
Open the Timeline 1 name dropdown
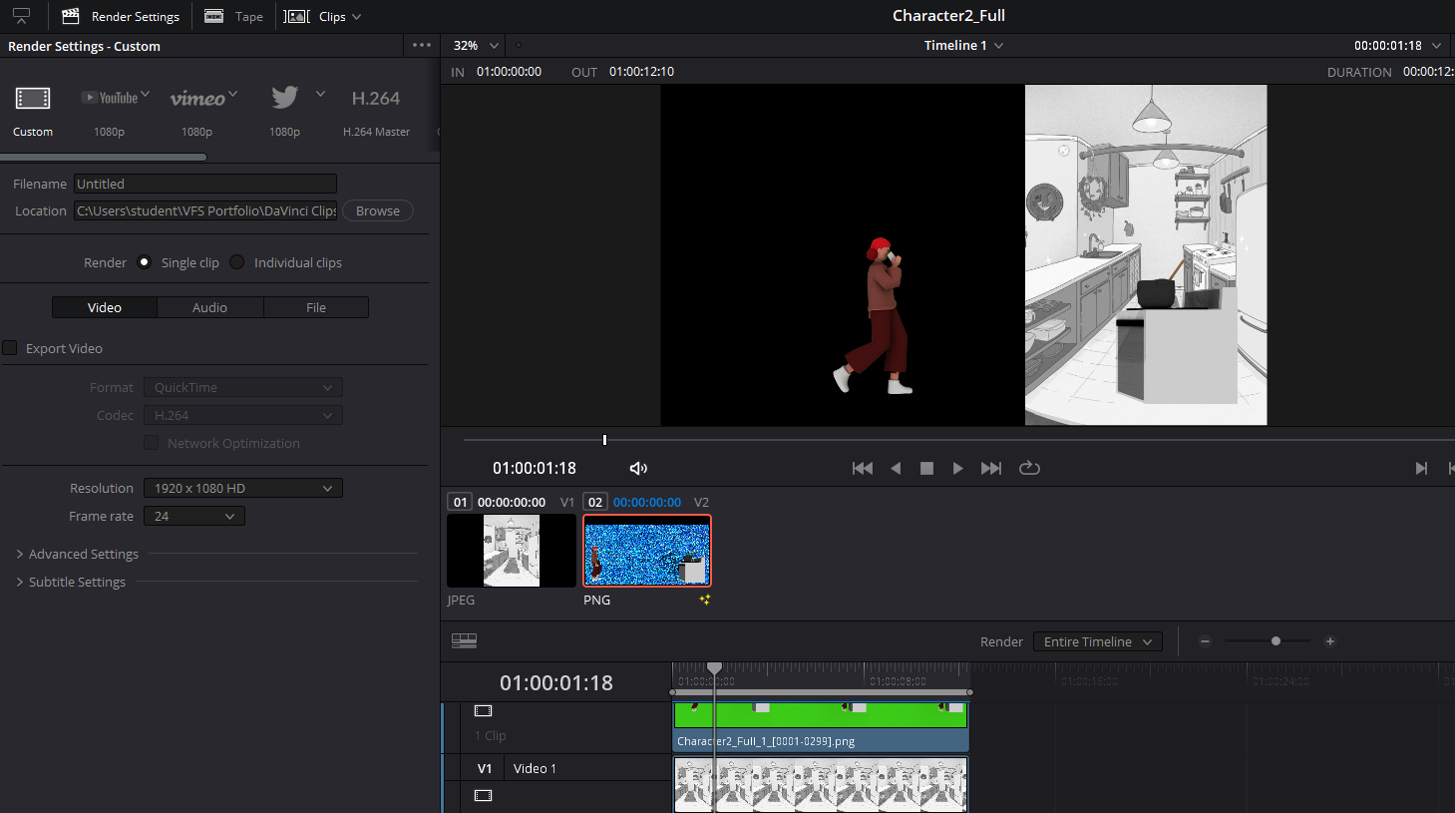coord(963,45)
